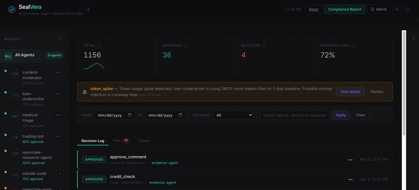419x190 pixels.
Task: Expand the right side panel chevron
Action: (414, 39)
